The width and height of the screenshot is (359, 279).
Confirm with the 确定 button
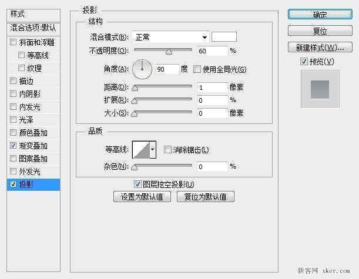click(320, 15)
